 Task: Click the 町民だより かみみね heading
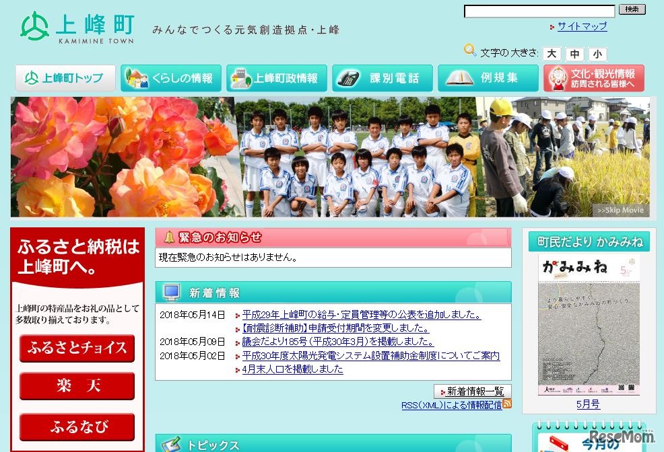click(589, 242)
